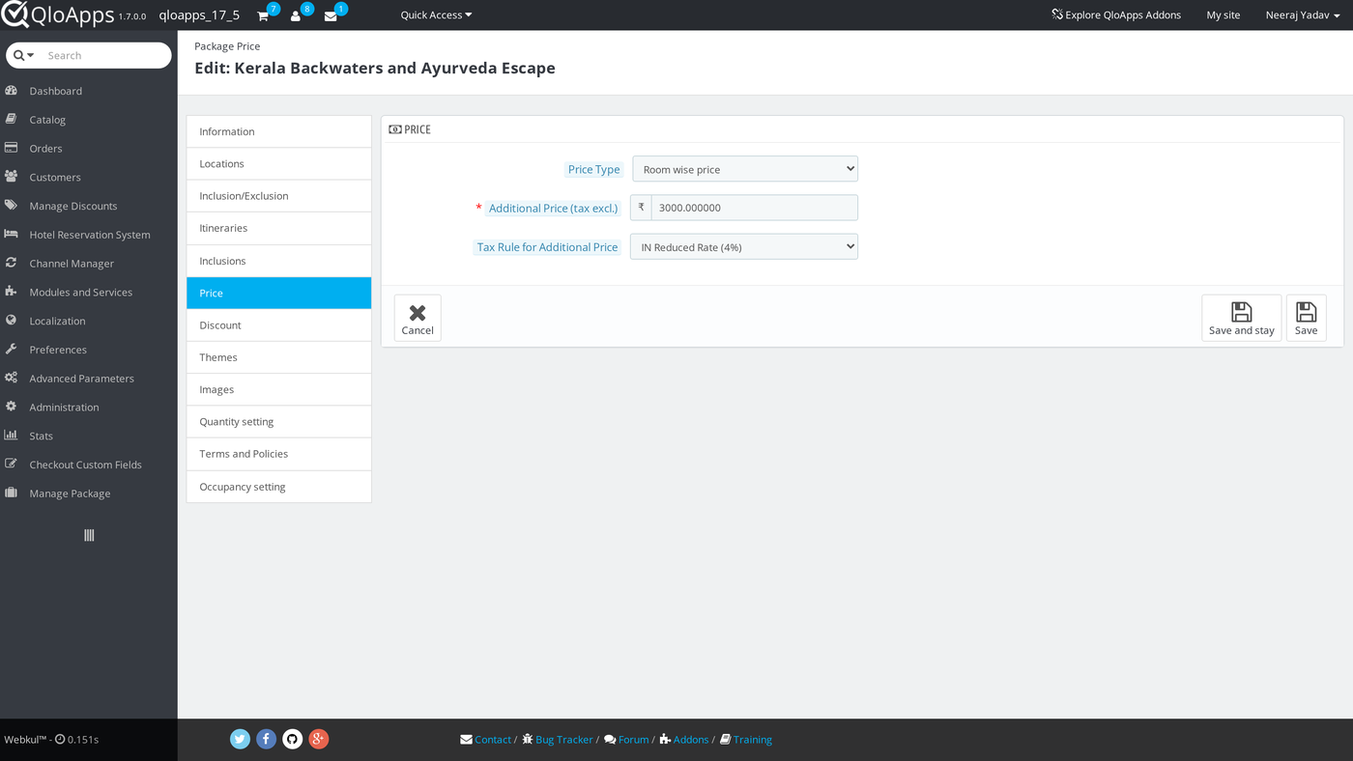
Task: Click the Cancel button
Action: point(417,318)
